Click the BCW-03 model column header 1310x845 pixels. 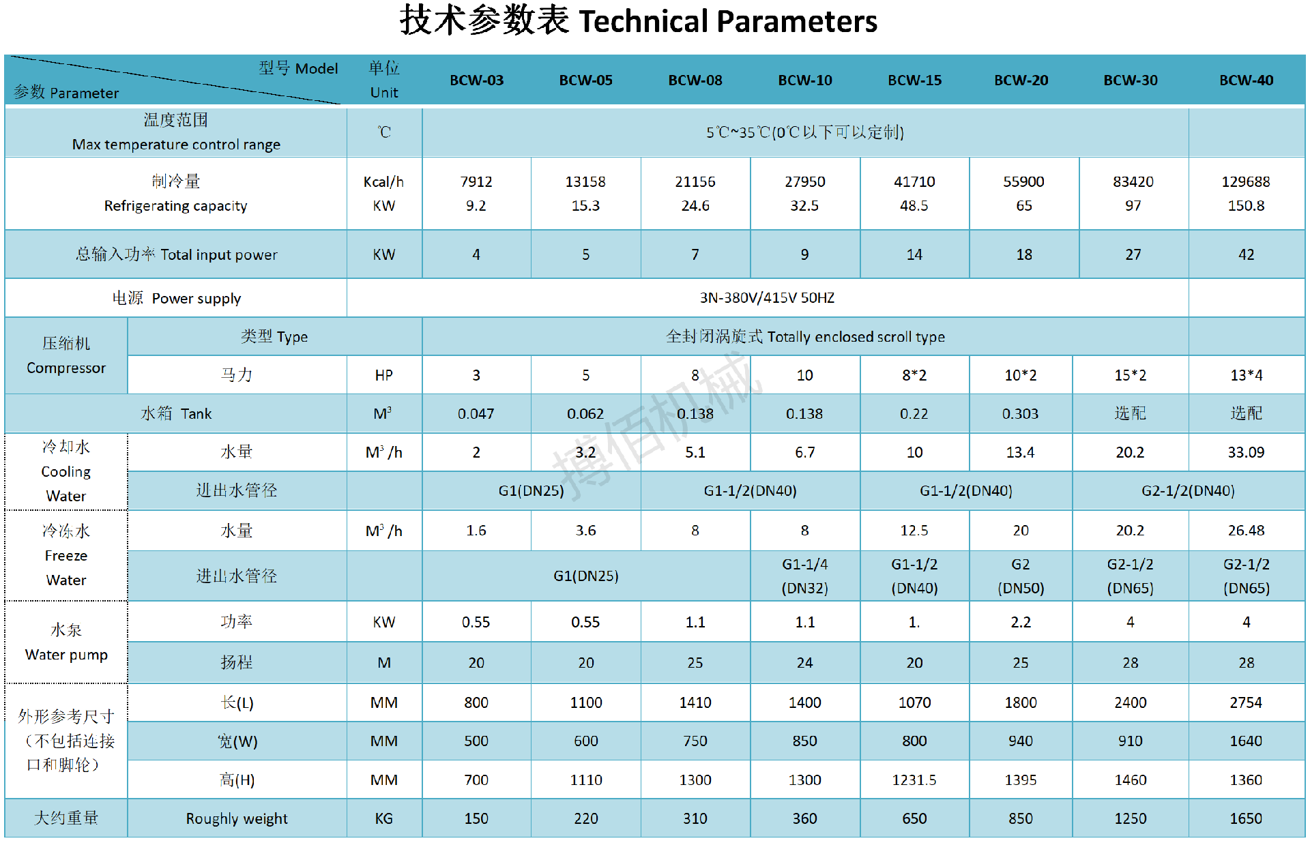pyautogui.click(x=476, y=80)
